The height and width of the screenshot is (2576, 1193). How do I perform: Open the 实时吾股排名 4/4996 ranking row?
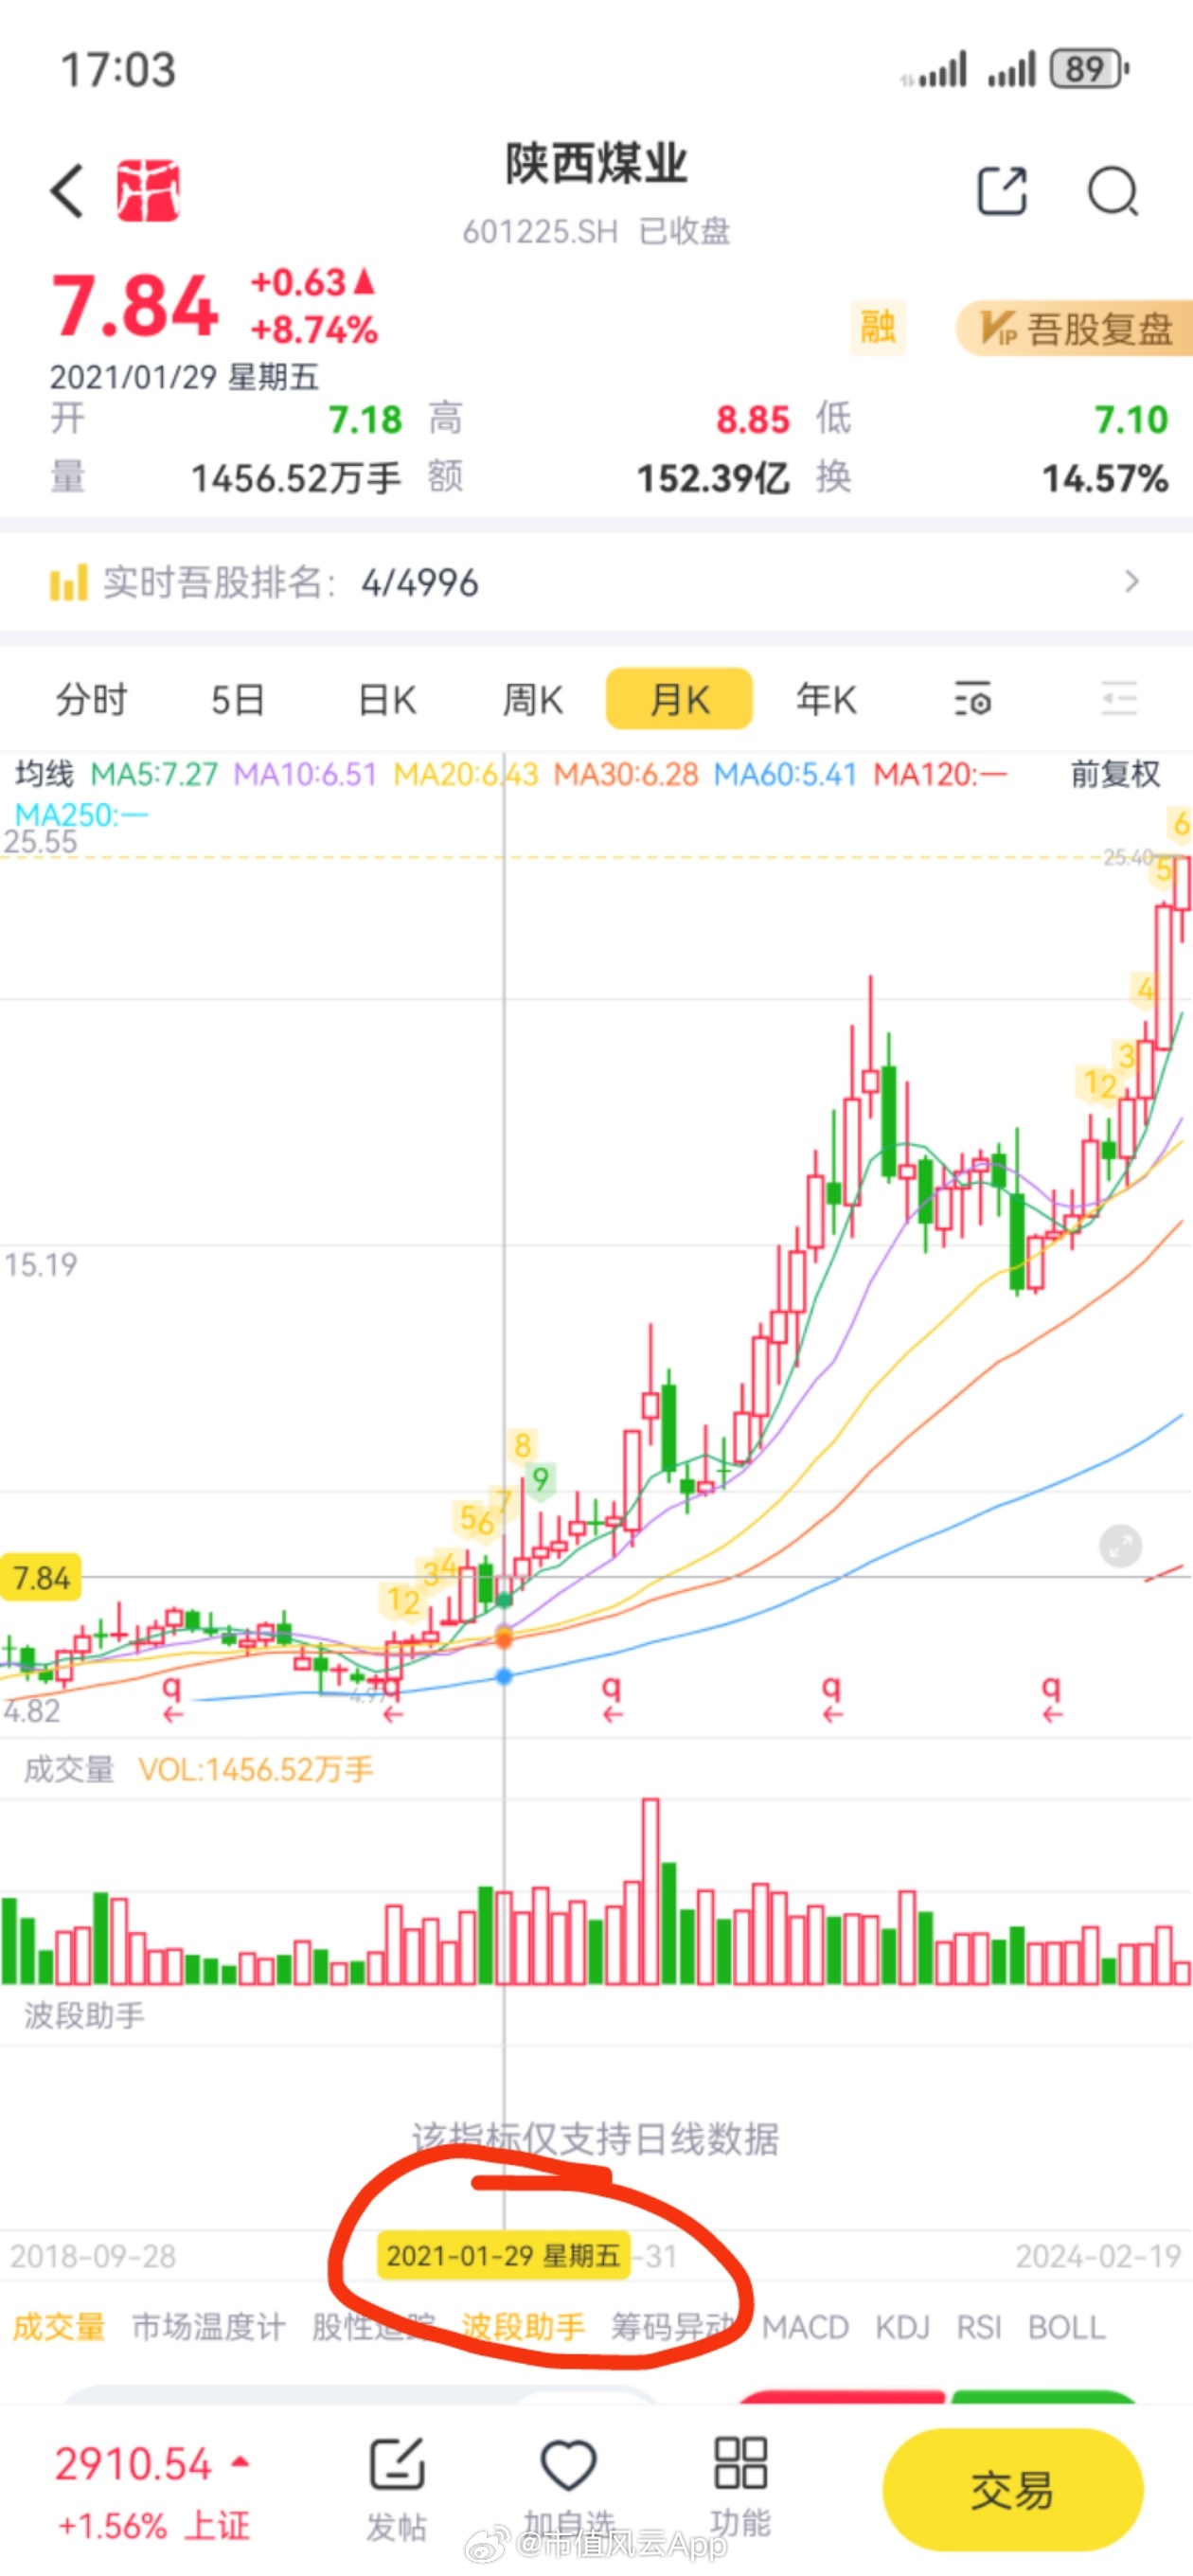[596, 582]
